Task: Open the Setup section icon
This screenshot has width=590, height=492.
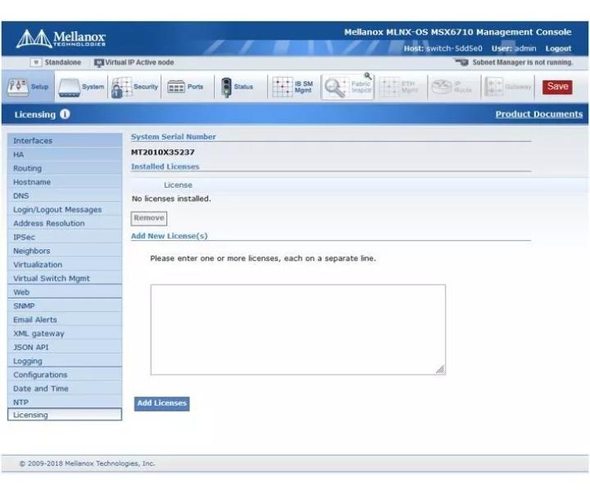Action: click(x=17, y=87)
